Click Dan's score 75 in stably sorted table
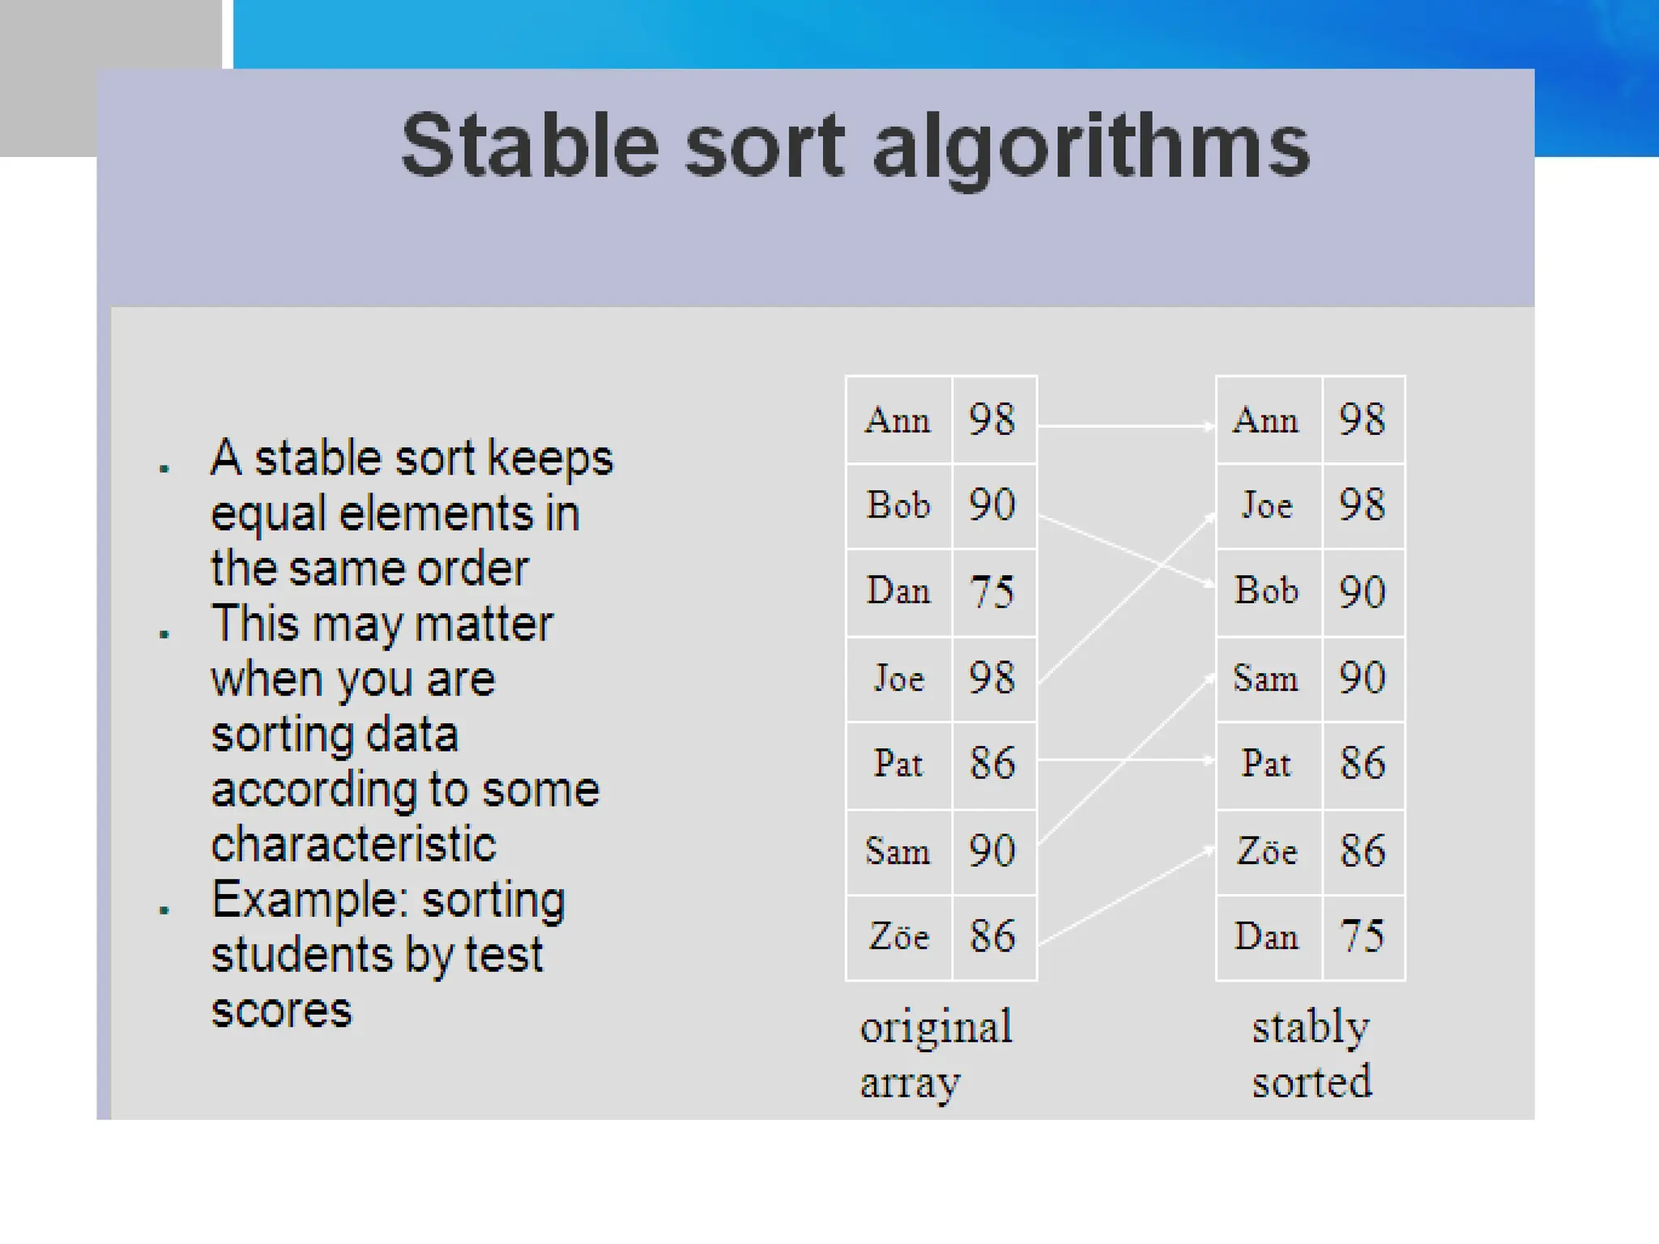The height and width of the screenshot is (1244, 1659). pyautogui.click(x=1363, y=937)
